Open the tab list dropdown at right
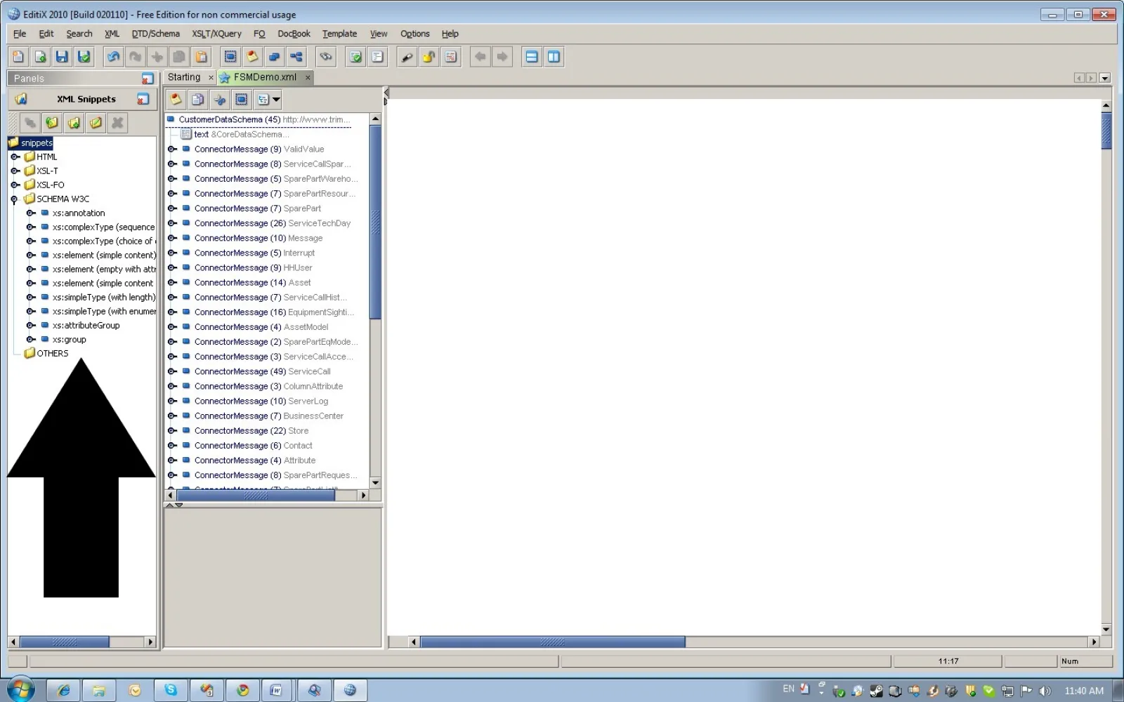The image size is (1124, 702). pos(1105,78)
